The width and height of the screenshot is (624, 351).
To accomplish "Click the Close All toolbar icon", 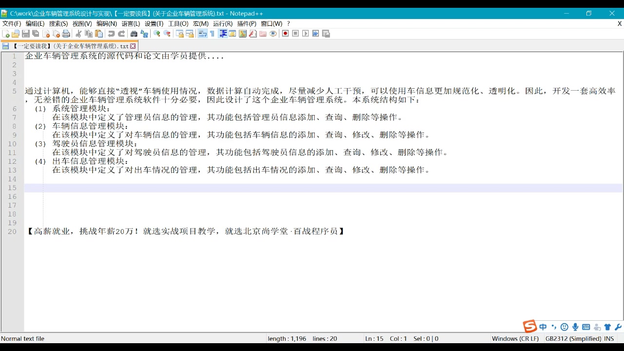I will pos(57,34).
